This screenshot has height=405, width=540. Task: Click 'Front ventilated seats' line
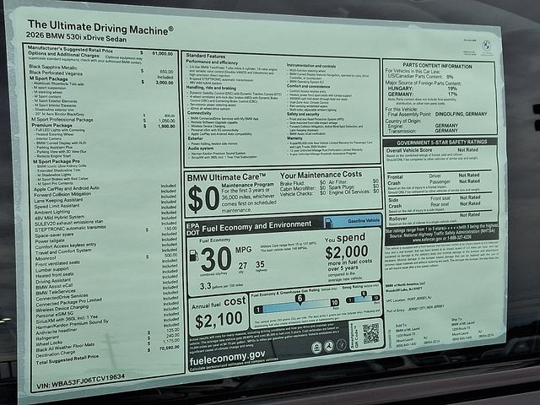click(x=58, y=263)
